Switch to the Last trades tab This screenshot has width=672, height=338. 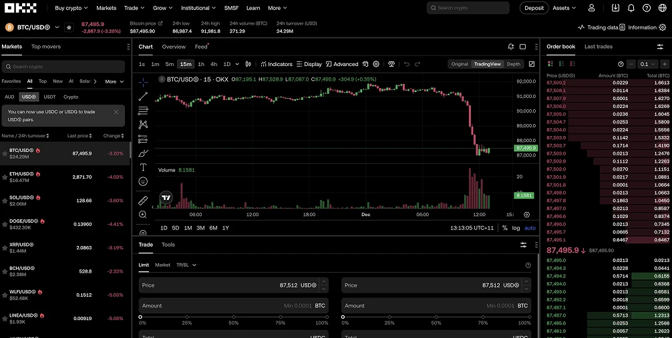[599, 46]
